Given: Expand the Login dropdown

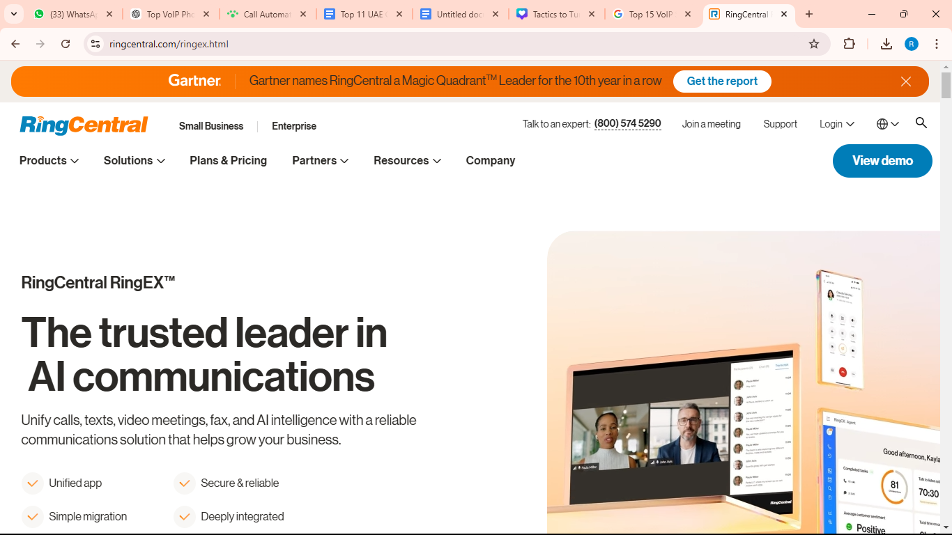Looking at the screenshot, I should (836, 123).
